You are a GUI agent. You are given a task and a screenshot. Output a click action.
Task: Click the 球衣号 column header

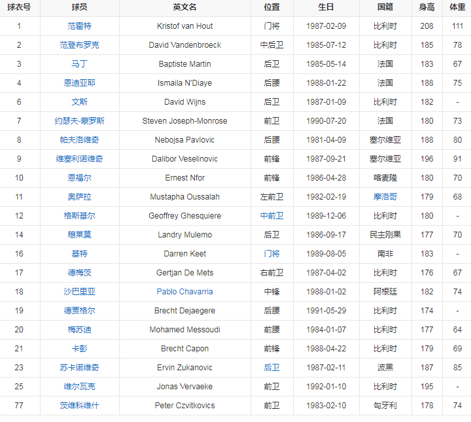click(x=19, y=7)
